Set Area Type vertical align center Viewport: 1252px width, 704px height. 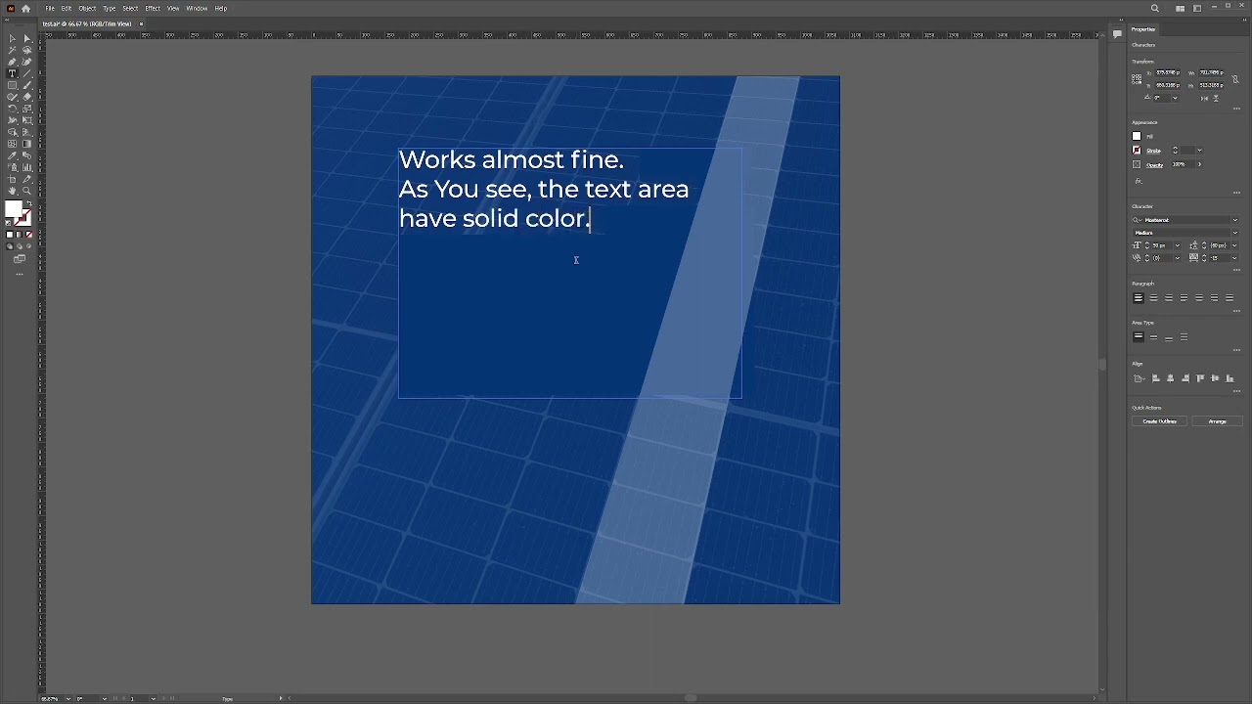pos(1154,337)
